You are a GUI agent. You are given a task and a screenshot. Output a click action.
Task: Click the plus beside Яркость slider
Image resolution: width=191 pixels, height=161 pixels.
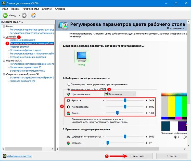146,101
